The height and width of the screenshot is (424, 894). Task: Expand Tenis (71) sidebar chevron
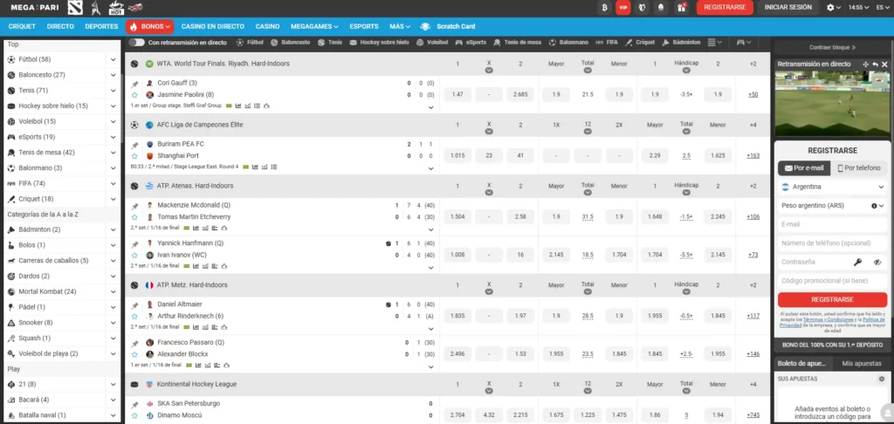113,91
